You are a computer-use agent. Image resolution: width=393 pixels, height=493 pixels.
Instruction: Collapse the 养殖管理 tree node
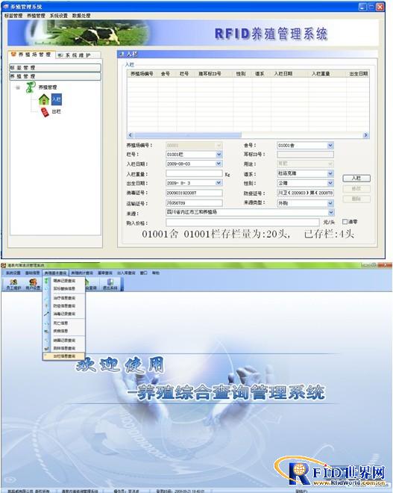coord(18,87)
